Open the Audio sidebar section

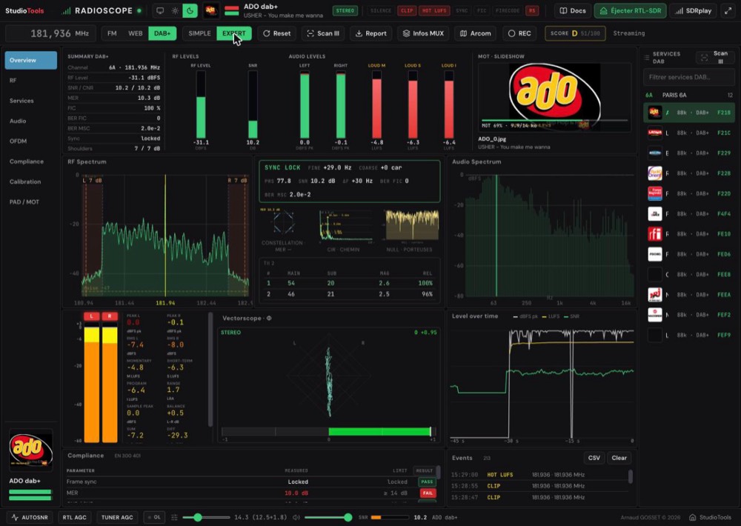click(x=30, y=121)
